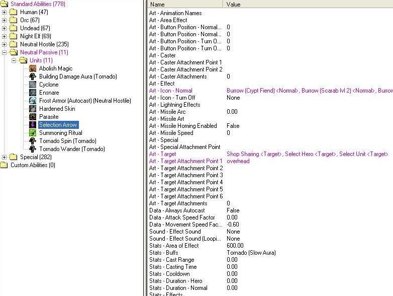Image resolution: width=393 pixels, height=296 pixels.
Task: Click the Neutral Hostile folder icon
Action: [x=13, y=44]
